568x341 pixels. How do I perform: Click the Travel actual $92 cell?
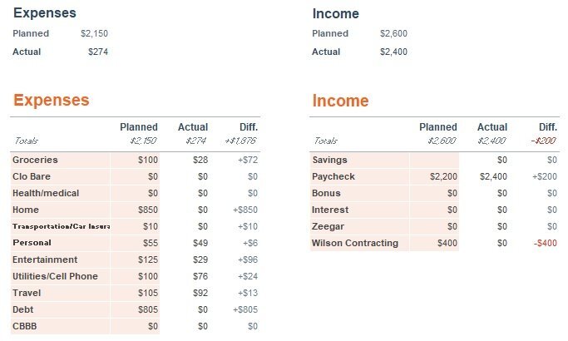(198, 293)
